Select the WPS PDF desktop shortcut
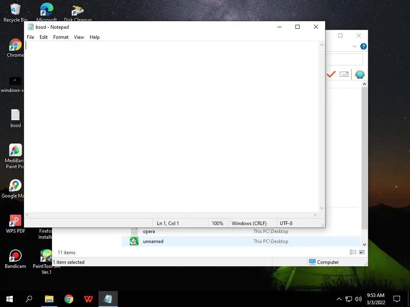Viewport: 410px width, 307px height. click(16, 224)
